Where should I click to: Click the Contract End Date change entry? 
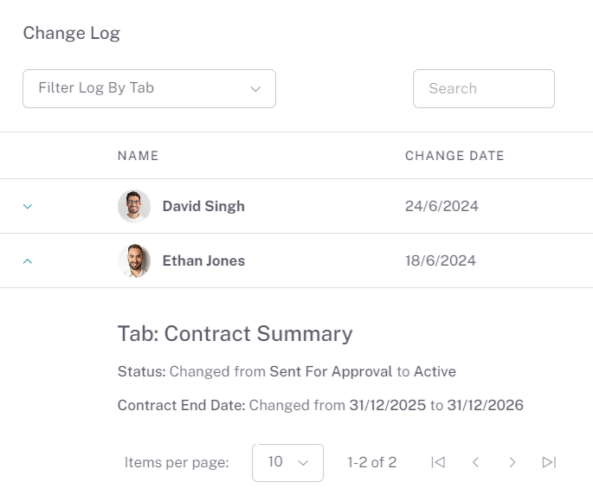pos(320,405)
